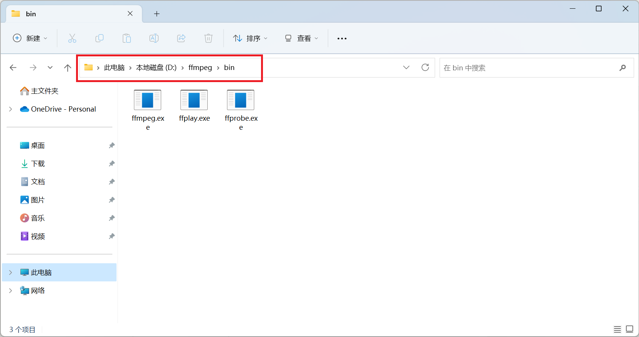
Task: Click the search magnifier icon
Action: 623,68
